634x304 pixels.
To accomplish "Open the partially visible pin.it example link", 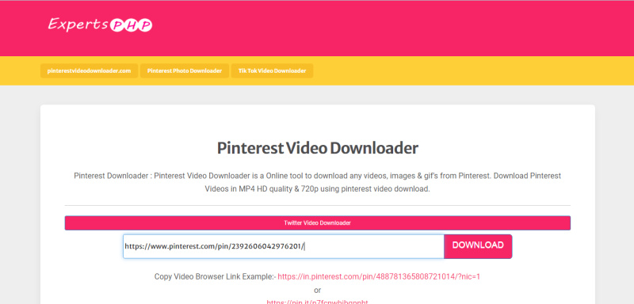I will point(318,302).
